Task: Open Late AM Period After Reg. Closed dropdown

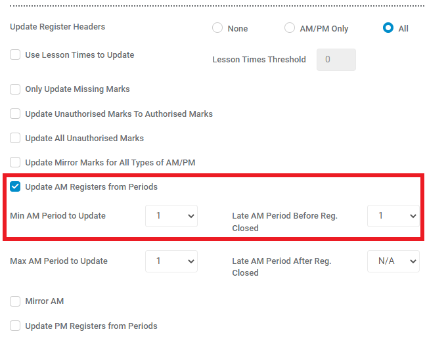Action: tap(393, 261)
